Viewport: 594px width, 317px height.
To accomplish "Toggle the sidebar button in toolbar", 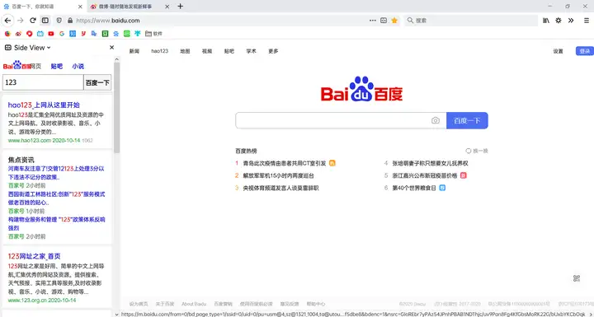I will (45, 21).
